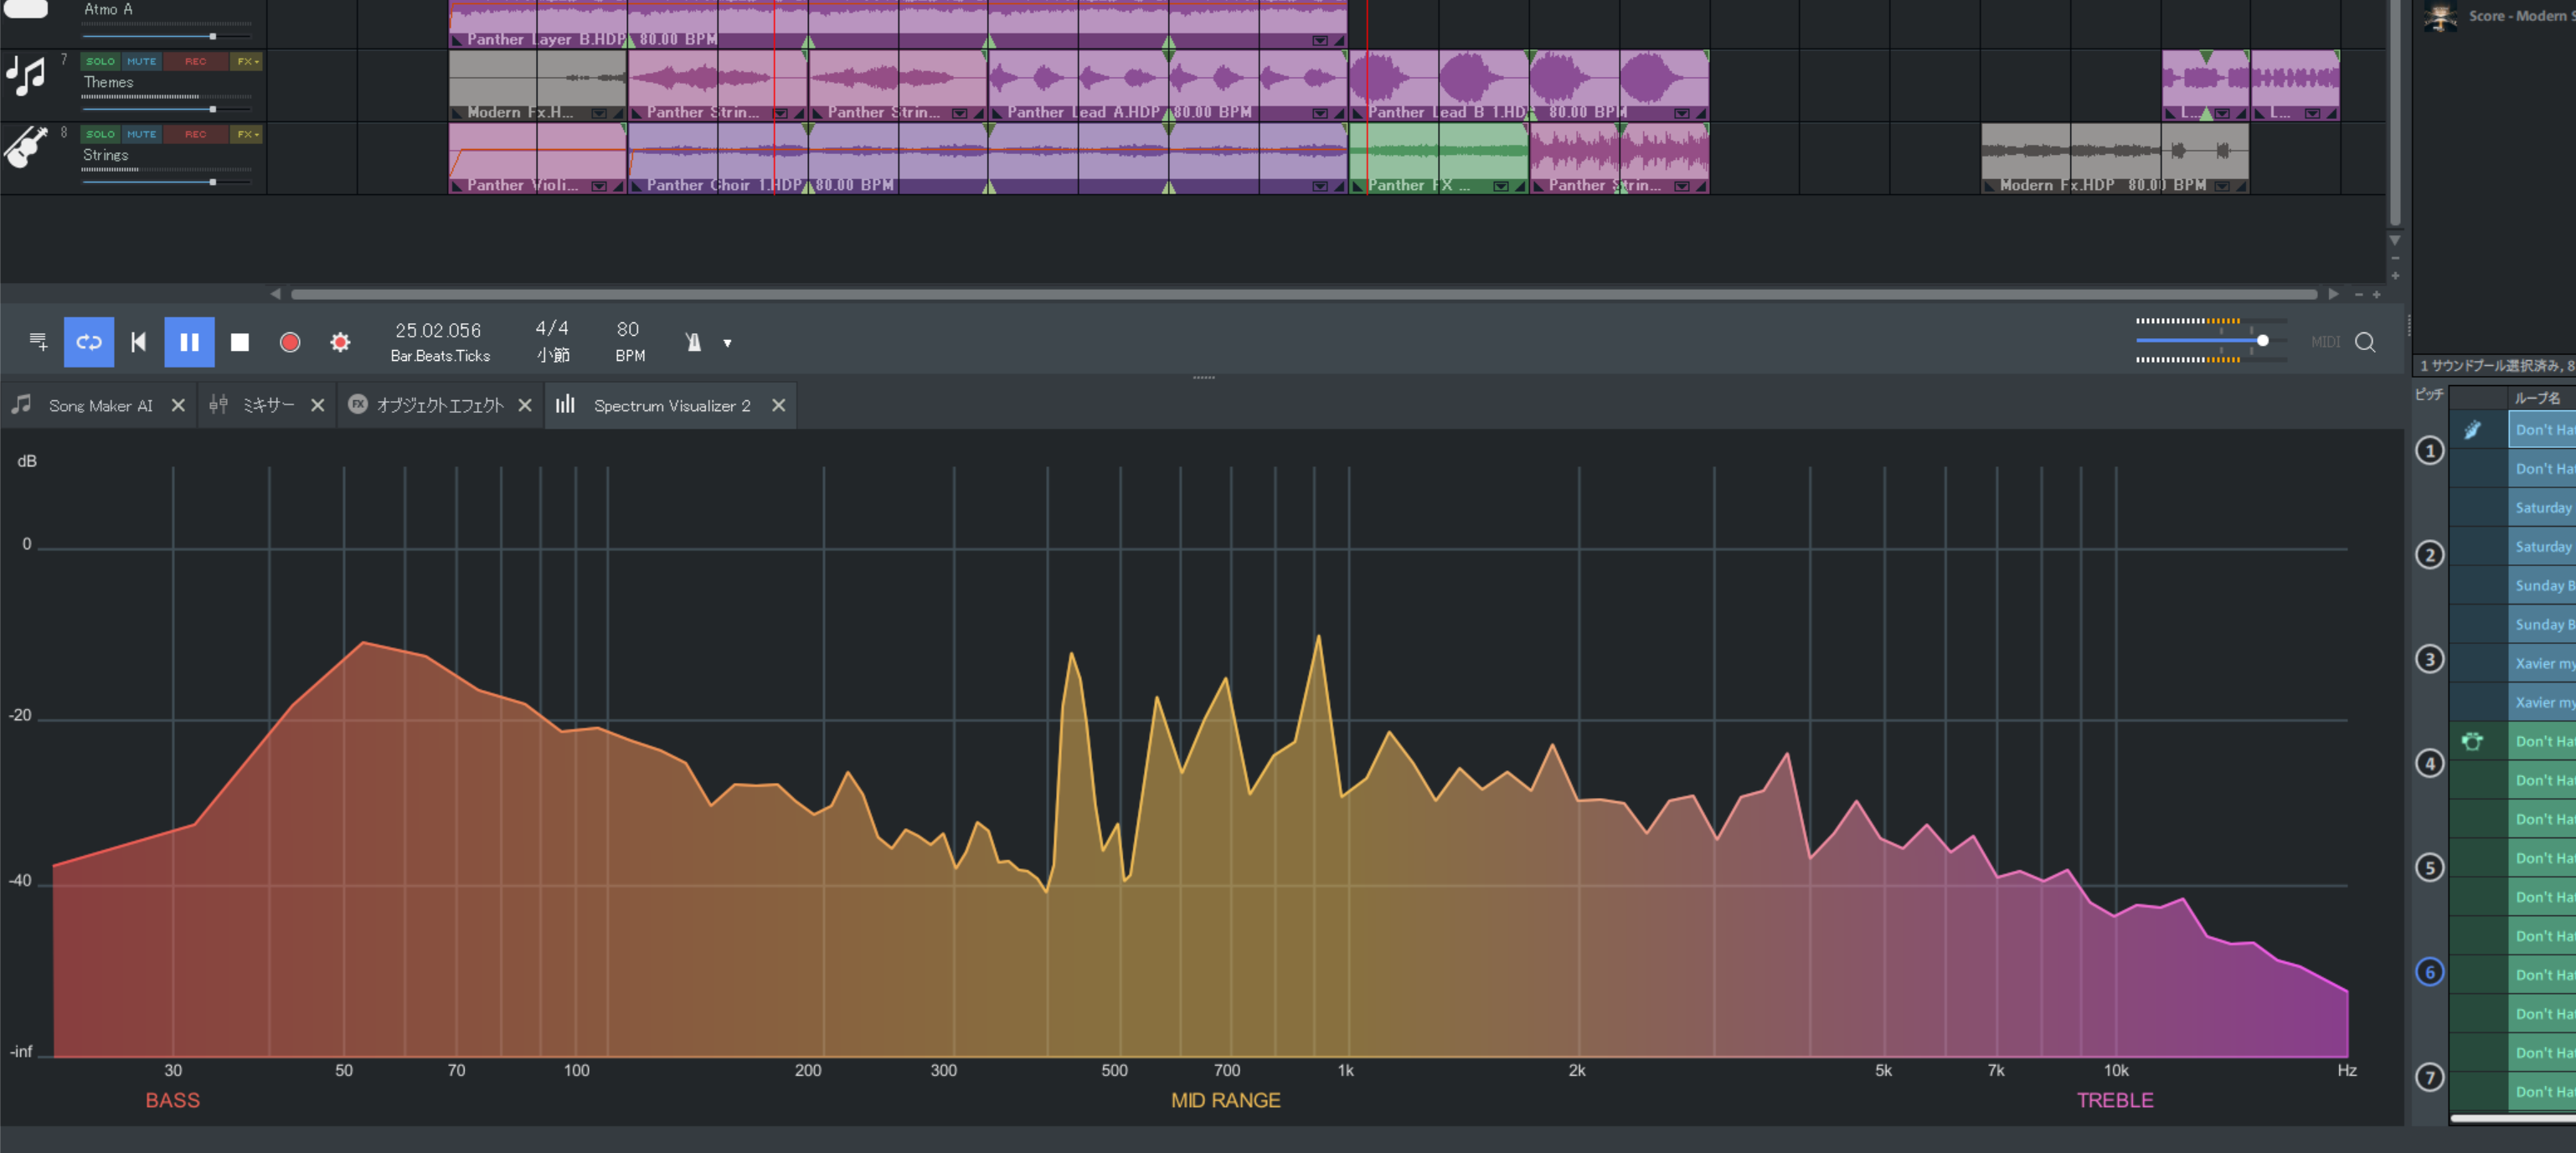2576x1153 pixels.
Task: Select pitch 2 circle button
Action: tap(2430, 555)
